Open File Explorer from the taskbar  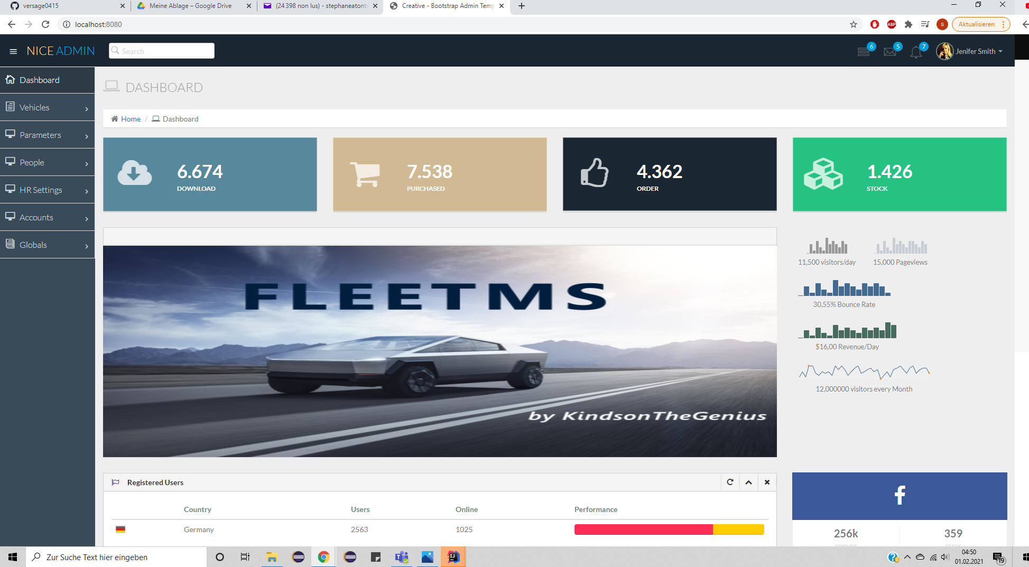click(272, 557)
